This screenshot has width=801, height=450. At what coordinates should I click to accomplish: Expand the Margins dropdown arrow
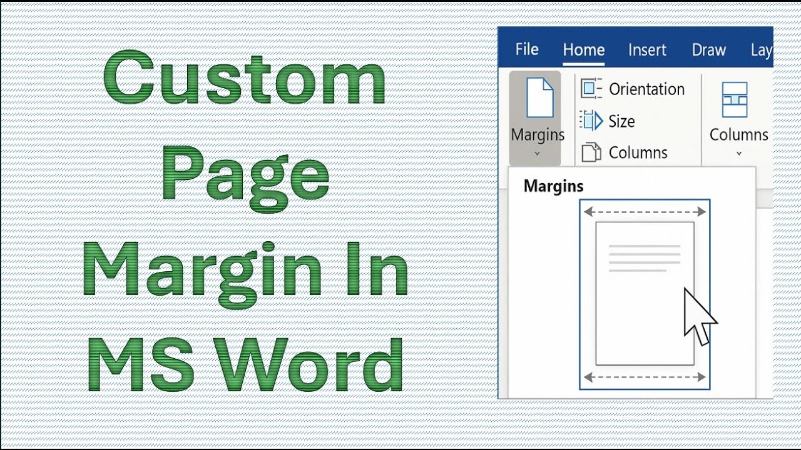[537, 153]
